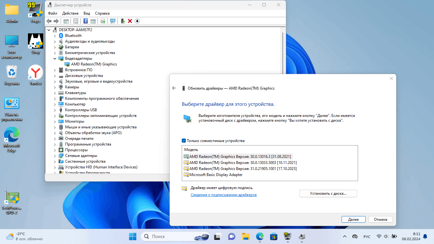Select the Панель управления desktop icon
Screen dimensions: 434x244
(x=12, y=109)
